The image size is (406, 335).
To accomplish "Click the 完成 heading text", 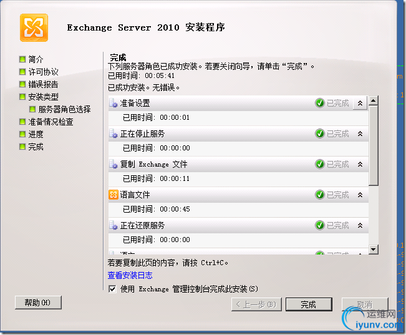I will point(118,57).
